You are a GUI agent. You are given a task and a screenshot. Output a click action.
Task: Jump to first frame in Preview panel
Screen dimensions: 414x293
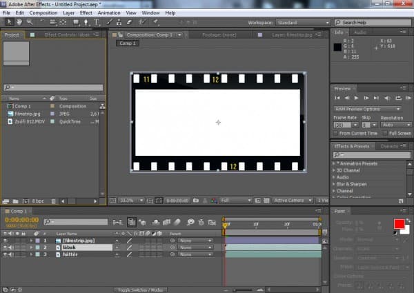tap(337, 98)
